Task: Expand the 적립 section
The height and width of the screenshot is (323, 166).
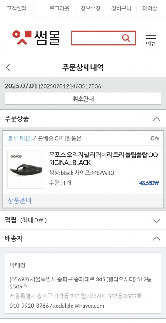Action: [x=157, y=221]
